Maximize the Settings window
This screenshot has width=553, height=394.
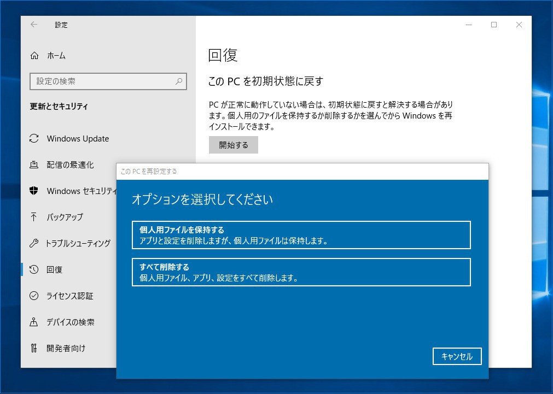coord(494,25)
